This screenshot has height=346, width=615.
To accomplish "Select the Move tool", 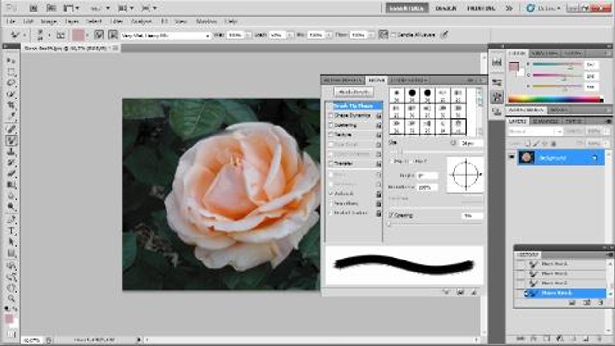I will click(x=12, y=61).
